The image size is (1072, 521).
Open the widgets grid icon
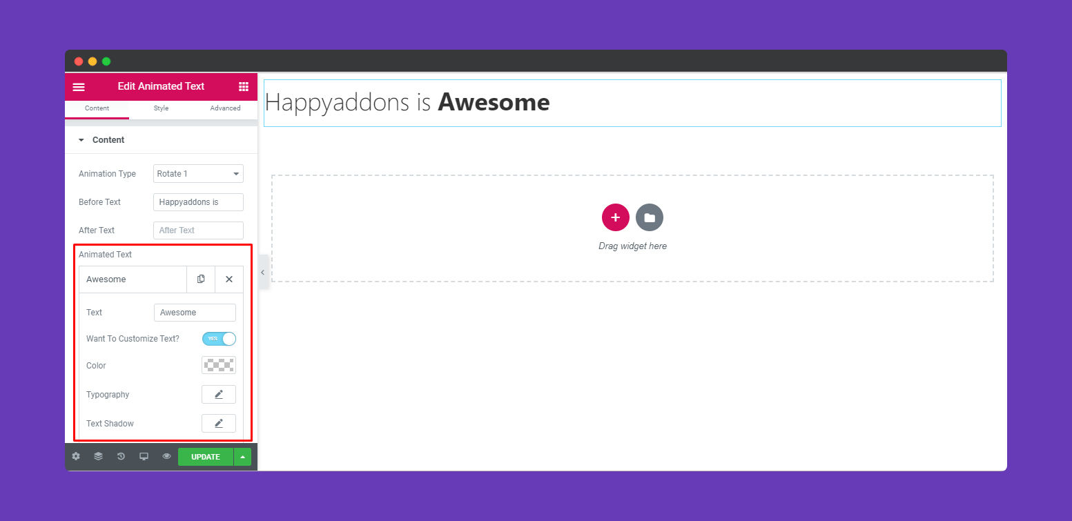pyautogui.click(x=244, y=86)
